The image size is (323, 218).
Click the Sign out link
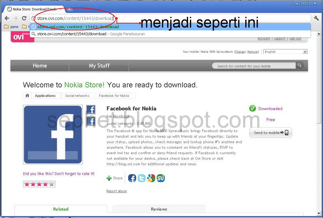point(295,38)
